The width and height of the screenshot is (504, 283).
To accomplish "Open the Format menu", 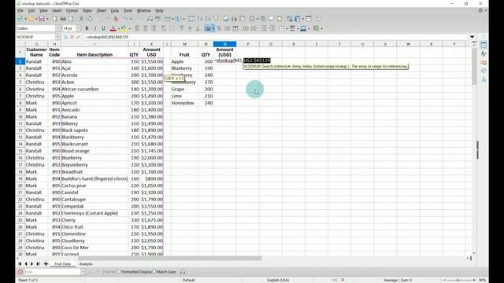I will point(72,10).
